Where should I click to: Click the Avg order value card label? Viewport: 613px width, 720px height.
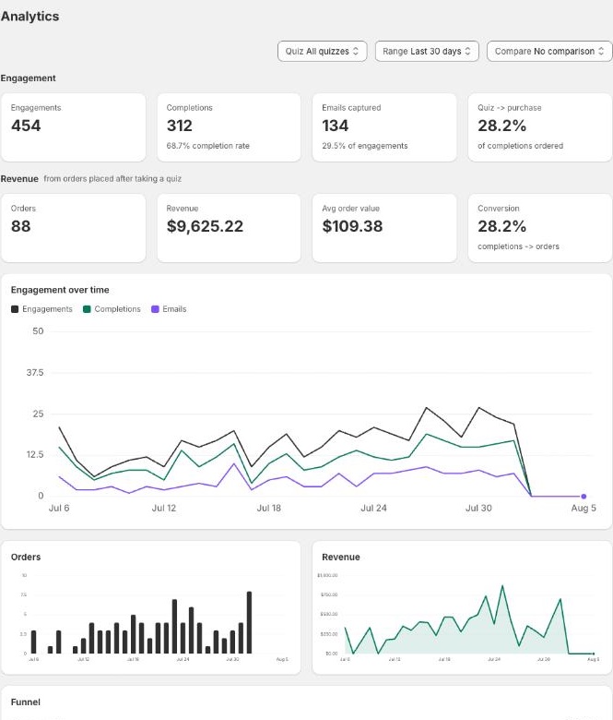pyautogui.click(x=350, y=209)
